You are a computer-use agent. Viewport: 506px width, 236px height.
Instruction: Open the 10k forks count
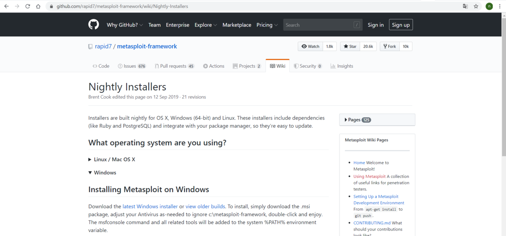tap(406, 46)
